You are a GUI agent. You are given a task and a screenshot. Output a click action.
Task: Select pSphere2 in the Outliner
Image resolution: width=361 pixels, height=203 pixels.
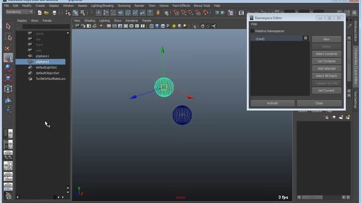(41, 61)
